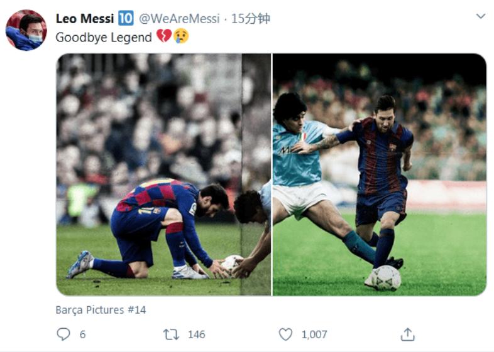Image resolution: width=494 pixels, height=352 pixels.
Task: Click the 15分钟 timestamp
Action: click(250, 19)
